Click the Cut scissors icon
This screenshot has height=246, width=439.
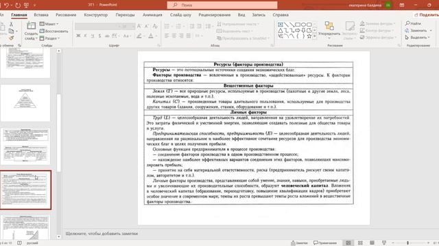click(11, 25)
